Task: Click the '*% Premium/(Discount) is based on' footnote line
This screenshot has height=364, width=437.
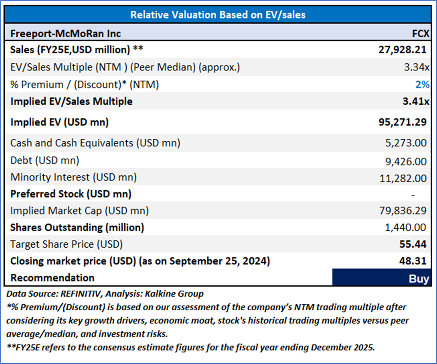Action: 206,307
